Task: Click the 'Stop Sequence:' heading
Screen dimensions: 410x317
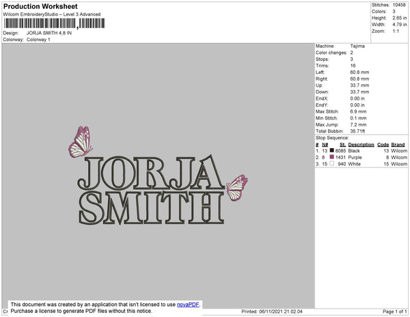Action: pyautogui.click(x=332, y=138)
